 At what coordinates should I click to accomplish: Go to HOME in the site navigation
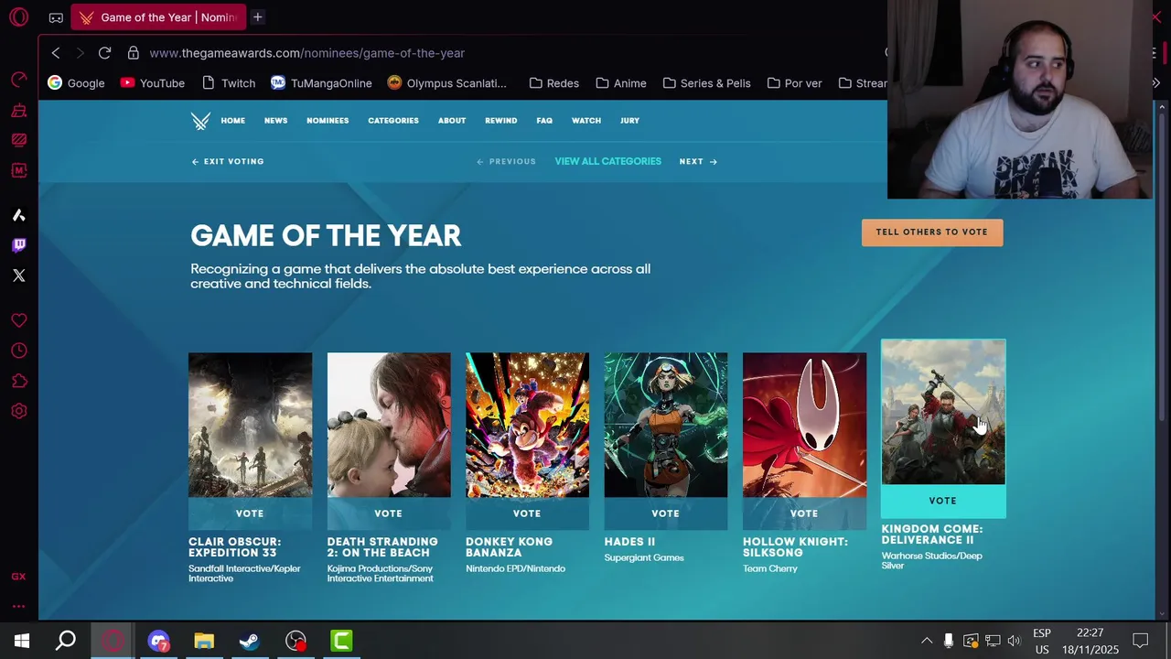[x=232, y=121]
